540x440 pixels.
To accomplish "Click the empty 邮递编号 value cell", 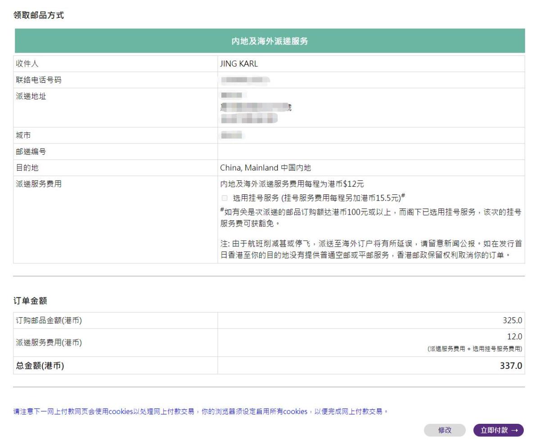I will coord(371,152).
